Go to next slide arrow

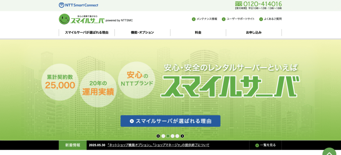pos(182,136)
